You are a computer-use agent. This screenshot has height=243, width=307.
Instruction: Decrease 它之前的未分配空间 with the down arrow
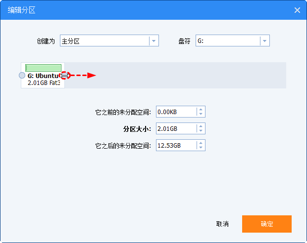point(201,115)
